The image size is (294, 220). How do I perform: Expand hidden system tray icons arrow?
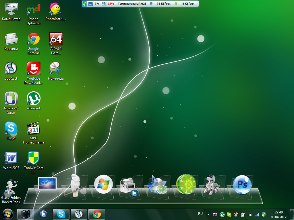[x=208, y=215]
